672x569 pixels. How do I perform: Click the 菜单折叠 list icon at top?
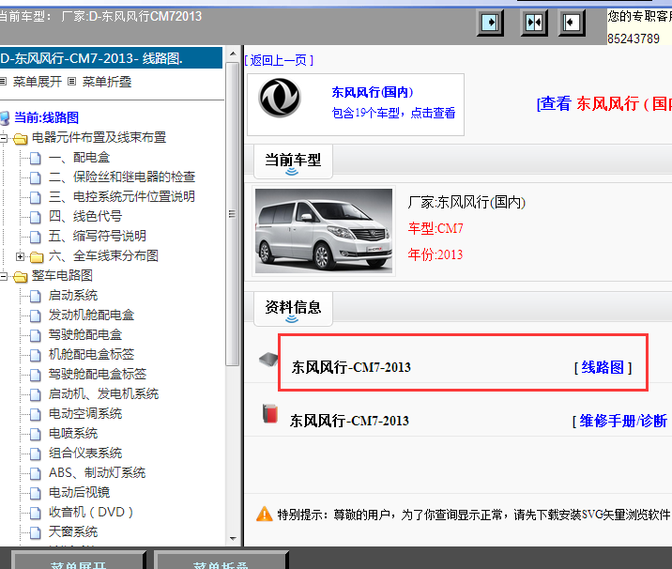point(72,81)
